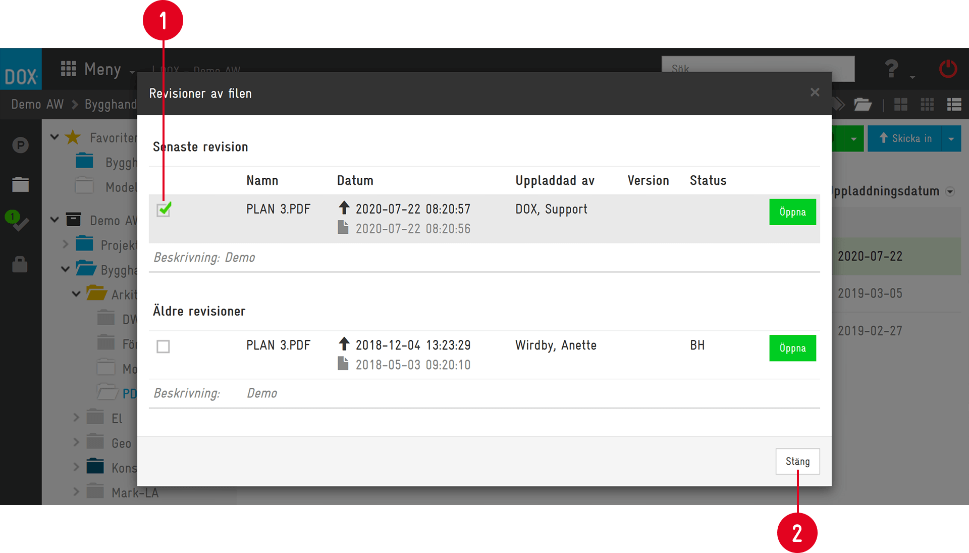This screenshot has height=553, width=969.
Task: Click the Status column header
Action: (708, 181)
